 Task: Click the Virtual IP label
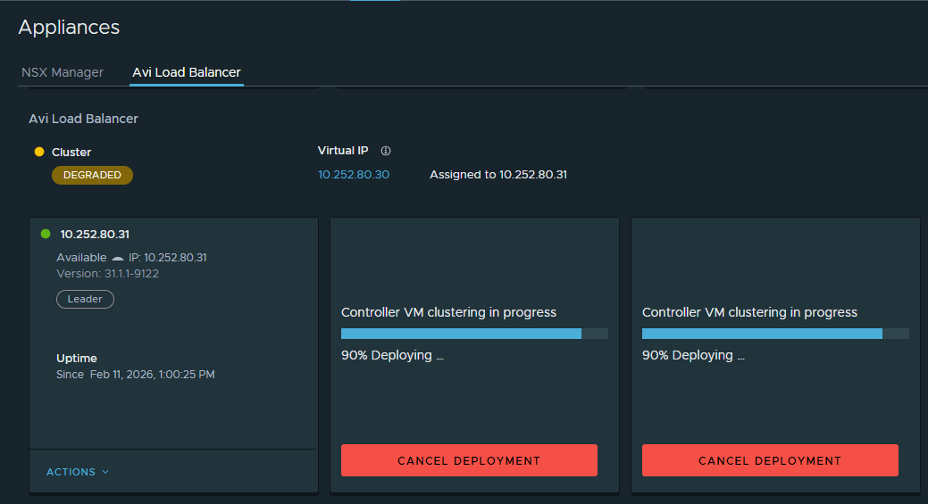343,151
